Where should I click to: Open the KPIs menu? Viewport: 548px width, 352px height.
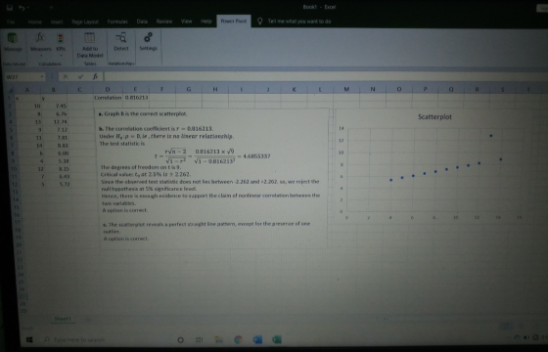pyautogui.click(x=61, y=44)
